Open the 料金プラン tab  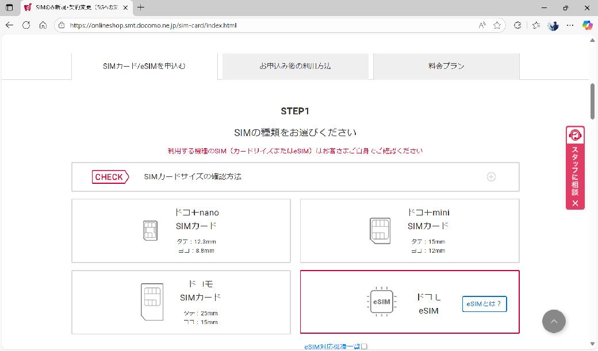pyautogui.click(x=446, y=66)
